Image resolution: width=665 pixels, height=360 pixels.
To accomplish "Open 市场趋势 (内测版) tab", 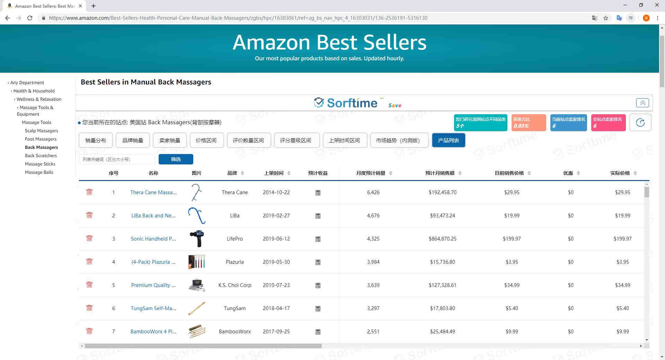I will [x=399, y=140].
